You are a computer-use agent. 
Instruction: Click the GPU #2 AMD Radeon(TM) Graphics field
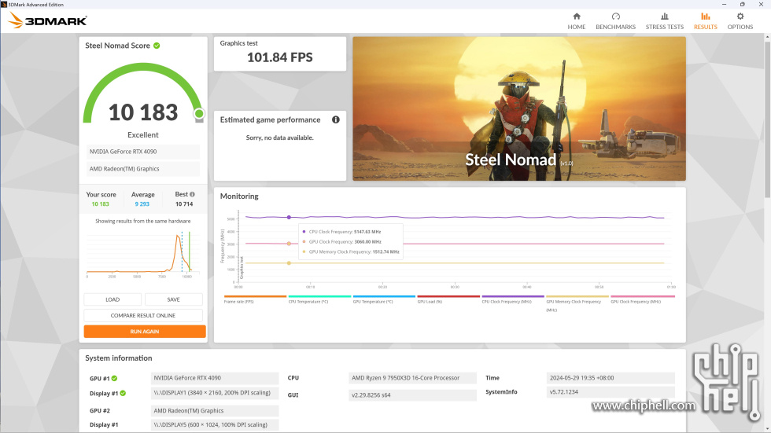(x=214, y=411)
